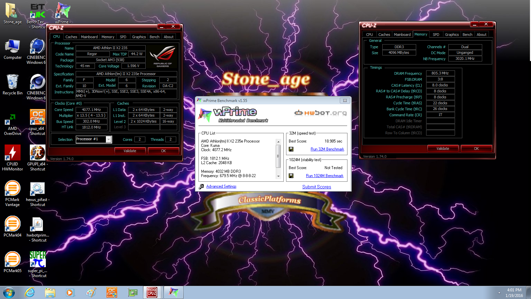Click the save icon for 1024M score

pos(291,176)
